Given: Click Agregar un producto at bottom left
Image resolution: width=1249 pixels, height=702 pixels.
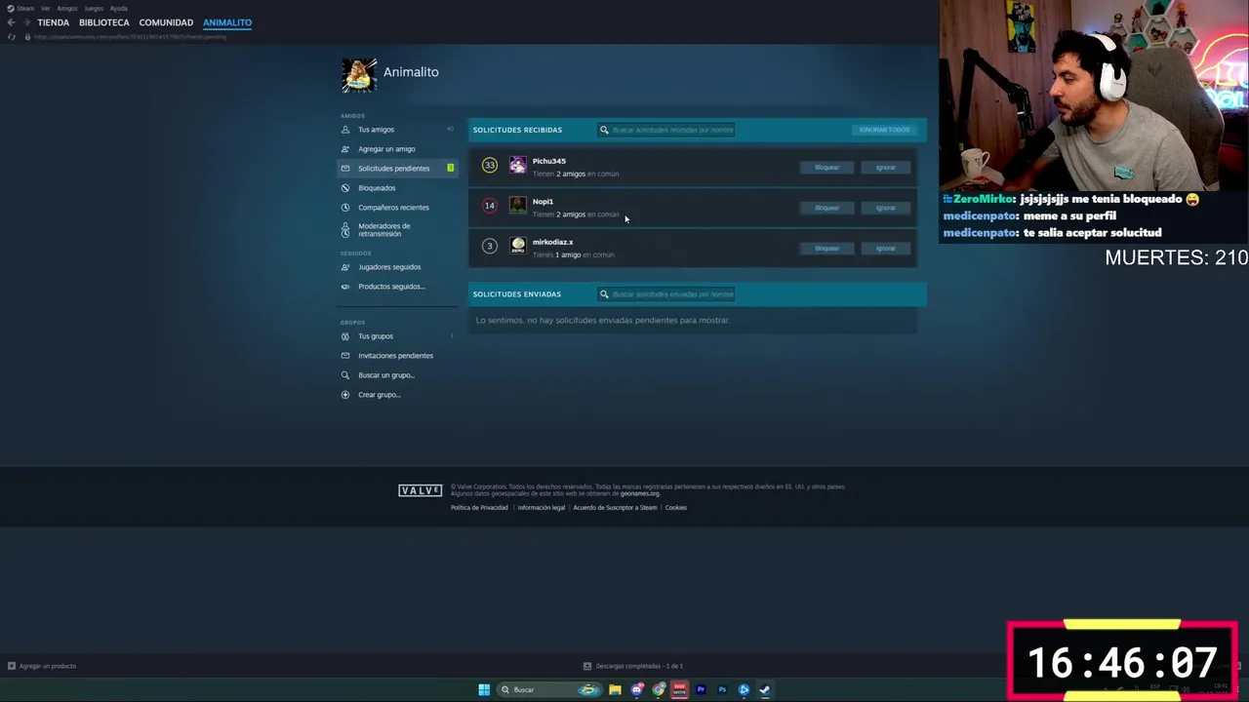Looking at the screenshot, I should pos(42,666).
